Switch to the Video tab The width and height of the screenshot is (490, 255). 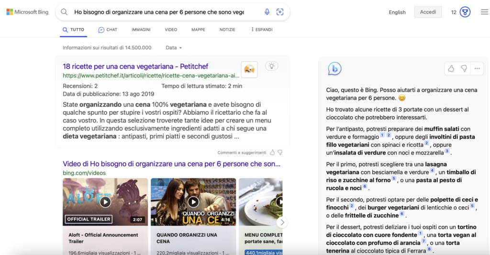click(171, 30)
